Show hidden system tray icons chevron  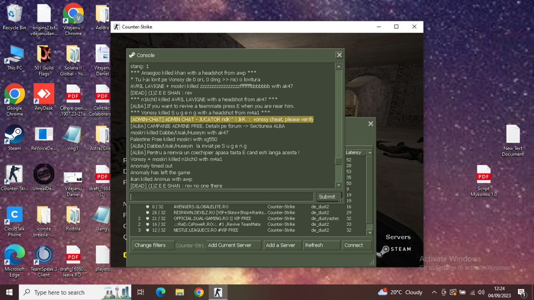[x=434, y=292]
